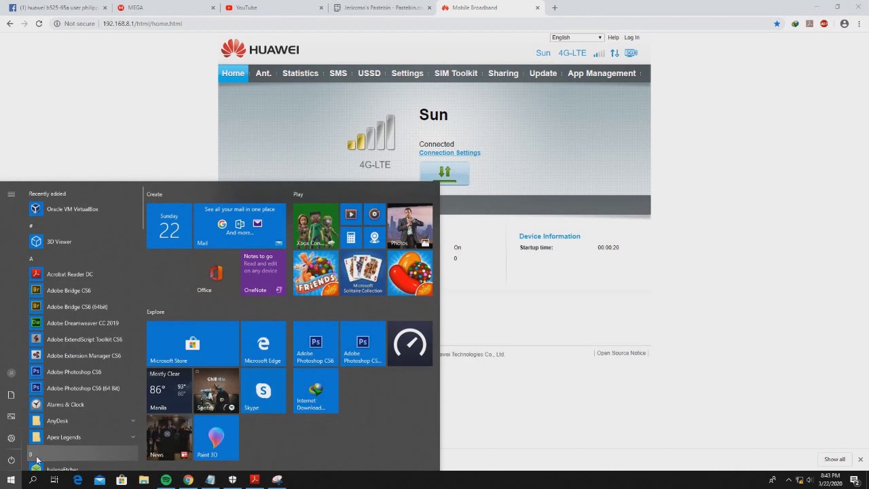
Task: Open the Candy Crush Friends tile
Action: tap(316, 273)
